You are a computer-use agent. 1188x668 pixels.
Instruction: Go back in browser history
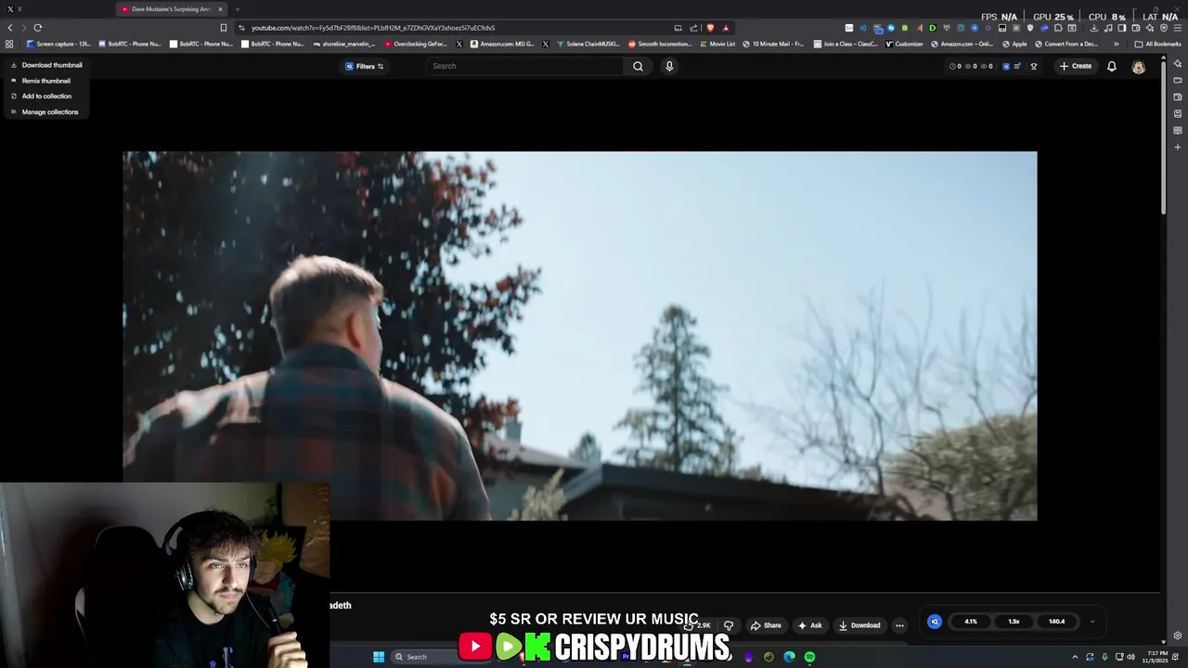coord(10,28)
